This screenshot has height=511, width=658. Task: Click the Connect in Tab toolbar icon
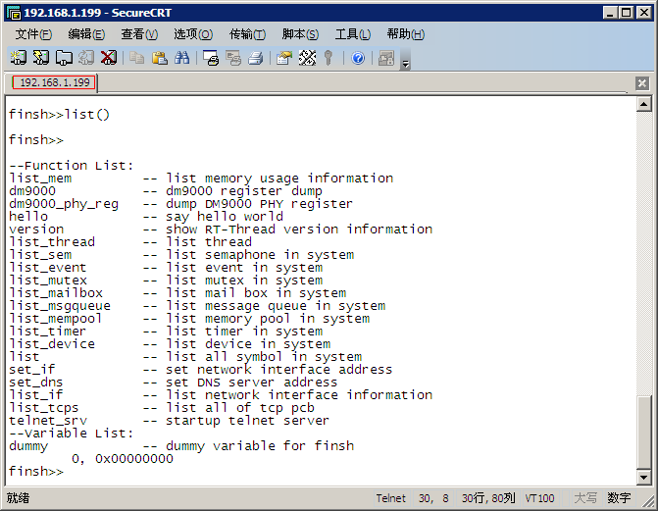coord(64,58)
